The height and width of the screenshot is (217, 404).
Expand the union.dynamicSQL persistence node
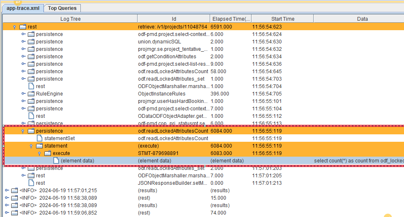[23, 42]
